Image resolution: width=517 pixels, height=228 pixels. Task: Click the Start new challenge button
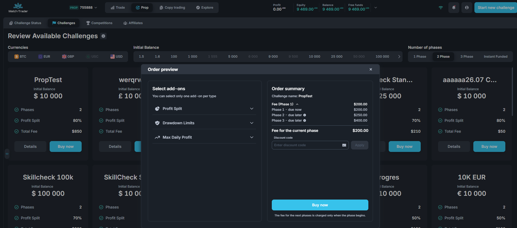coord(496,8)
